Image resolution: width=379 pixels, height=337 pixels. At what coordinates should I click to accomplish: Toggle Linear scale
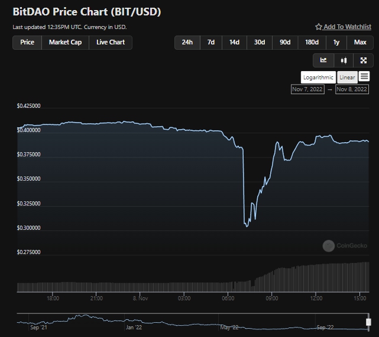pos(347,78)
